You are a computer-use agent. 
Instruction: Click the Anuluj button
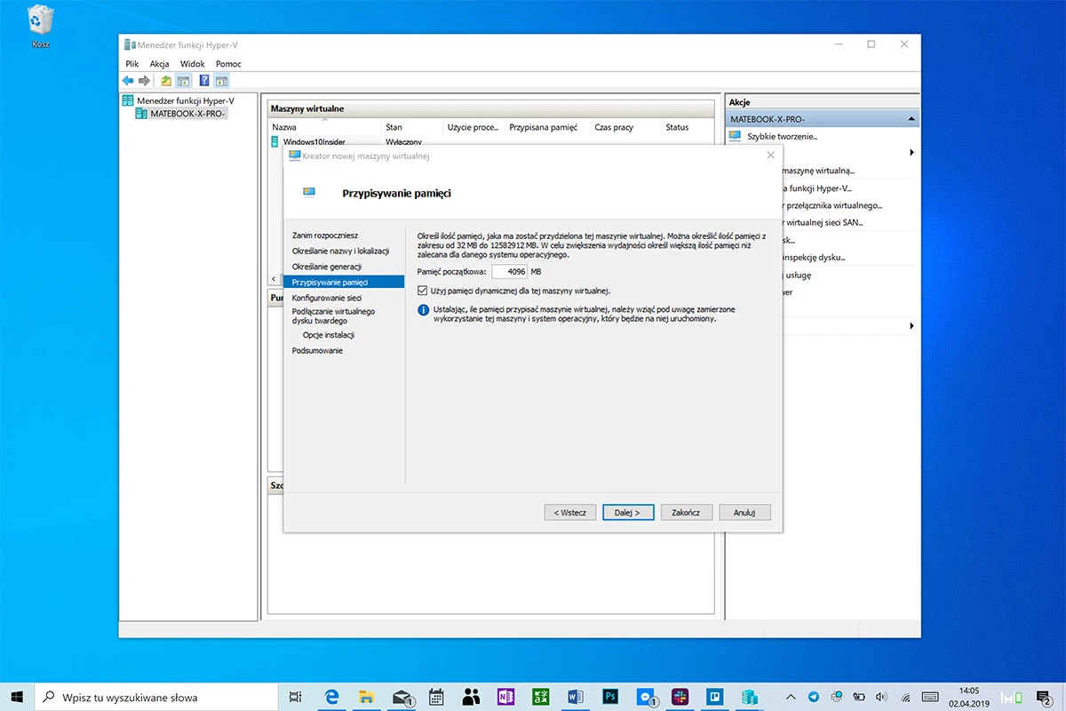click(744, 513)
